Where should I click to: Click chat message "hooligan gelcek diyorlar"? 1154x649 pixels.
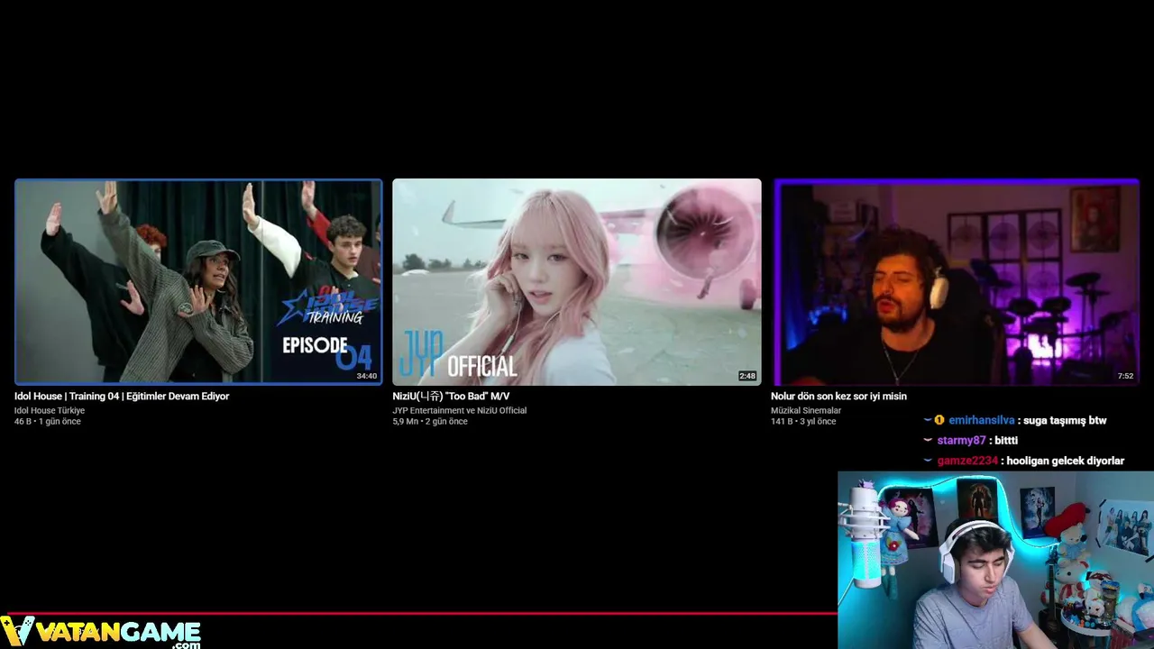[x=1065, y=461]
